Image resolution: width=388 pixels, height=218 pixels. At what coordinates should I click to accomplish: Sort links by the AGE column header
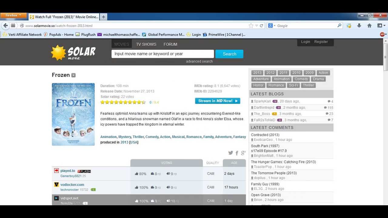234,163
